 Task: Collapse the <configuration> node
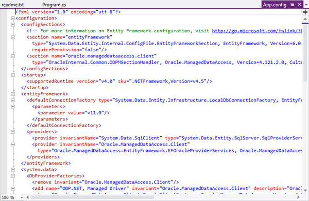click(x=13, y=18)
